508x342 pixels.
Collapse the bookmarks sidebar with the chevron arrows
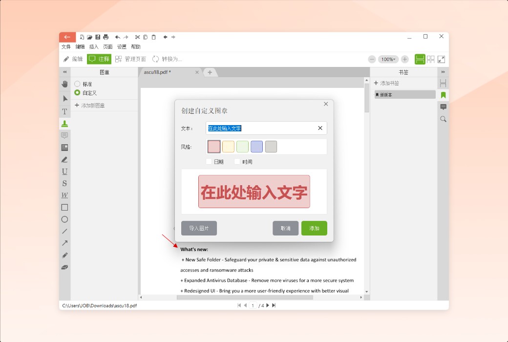pyautogui.click(x=443, y=72)
